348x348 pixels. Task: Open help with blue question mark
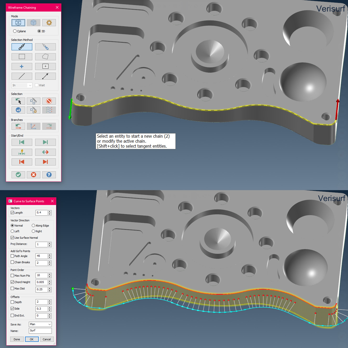click(49, 175)
